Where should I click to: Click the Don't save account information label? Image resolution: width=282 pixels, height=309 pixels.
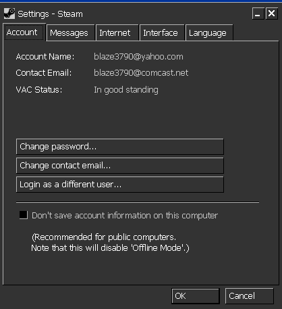125,216
